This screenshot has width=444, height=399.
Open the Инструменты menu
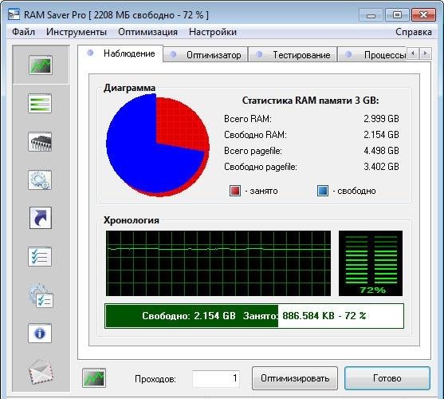click(77, 32)
